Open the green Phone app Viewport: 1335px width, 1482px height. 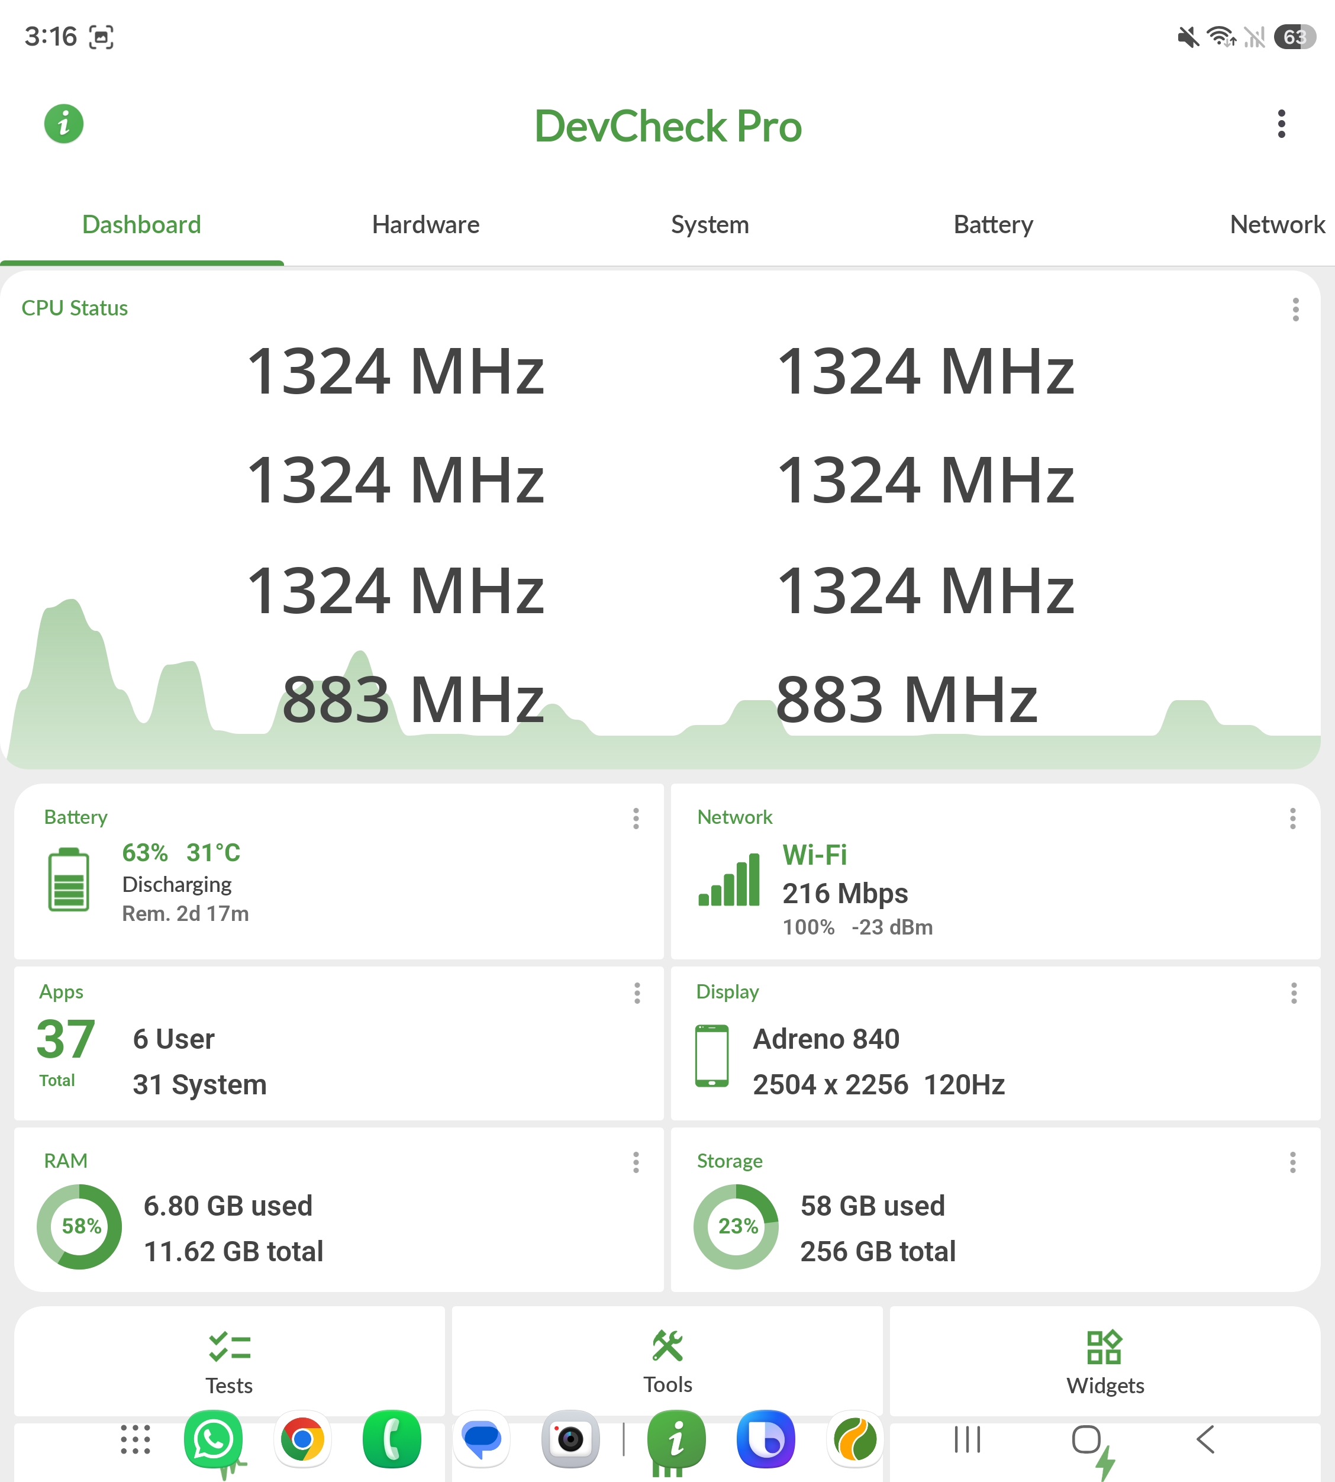pos(392,1439)
